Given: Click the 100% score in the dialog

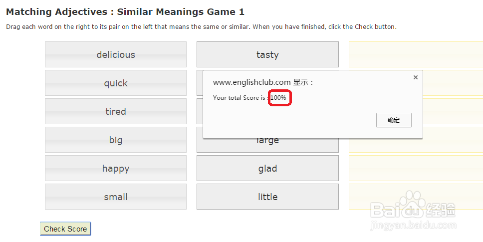Looking at the screenshot, I should click(278, 98).
